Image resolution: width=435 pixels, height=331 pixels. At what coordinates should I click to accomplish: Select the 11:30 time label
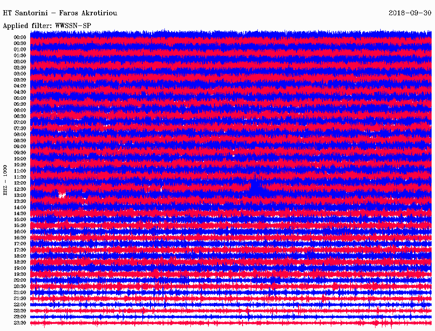(x=20, y=177)
